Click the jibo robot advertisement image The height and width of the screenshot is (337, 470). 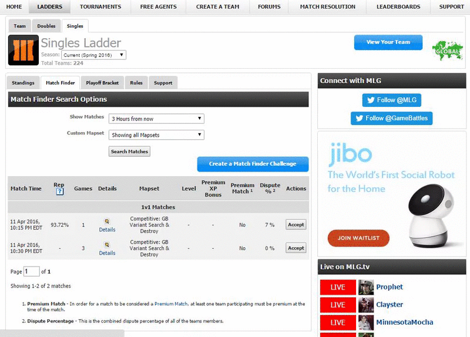(x=392, y=194)
